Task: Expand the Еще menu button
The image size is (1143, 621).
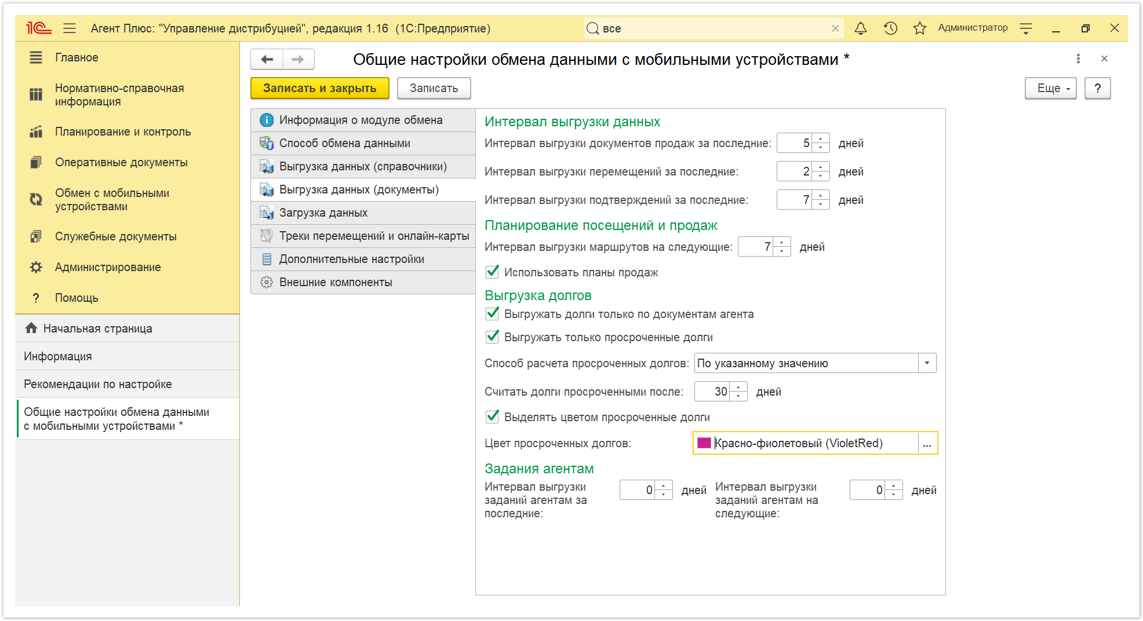Action: (x=1050, y=88)
